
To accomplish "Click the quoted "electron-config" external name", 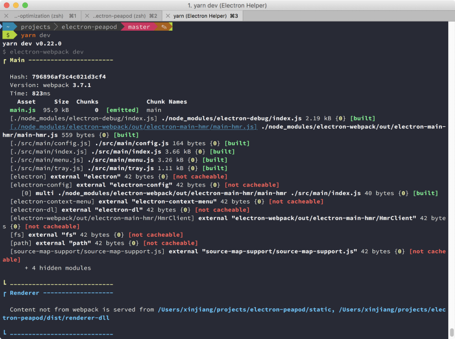I will pos(140,185).
